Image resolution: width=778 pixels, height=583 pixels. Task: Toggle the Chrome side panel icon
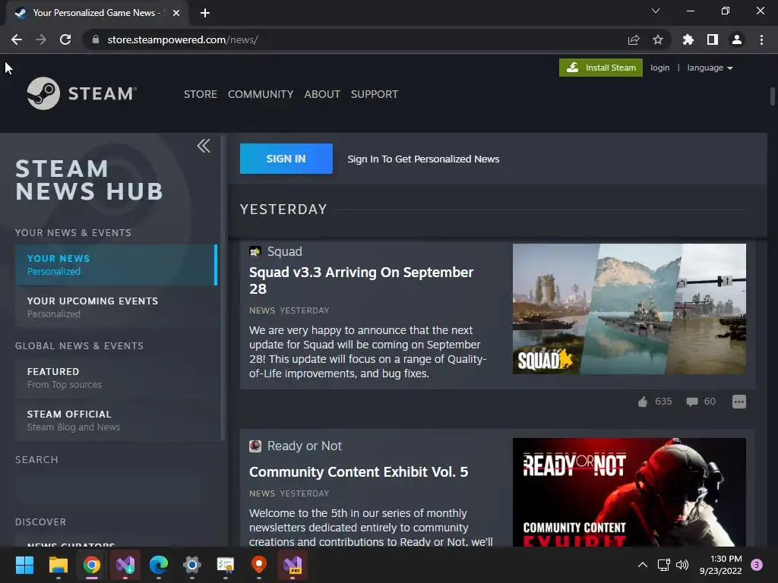(x=713, y=39)
